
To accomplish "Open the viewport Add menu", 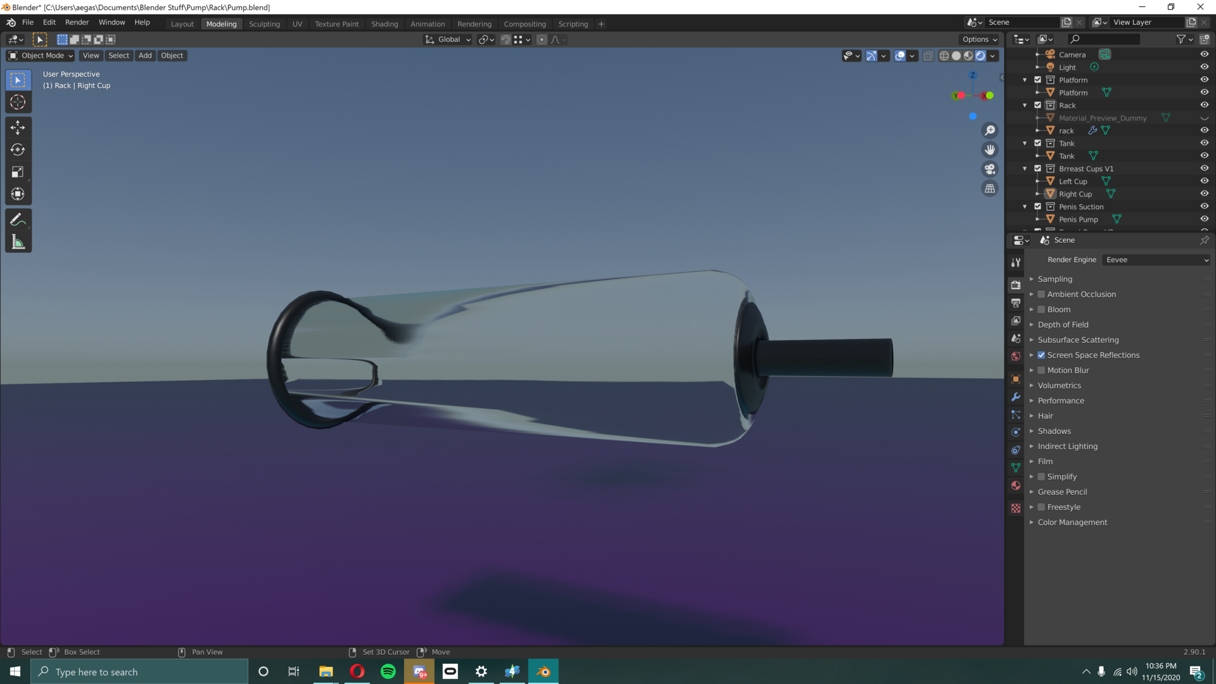I will 145,56.
